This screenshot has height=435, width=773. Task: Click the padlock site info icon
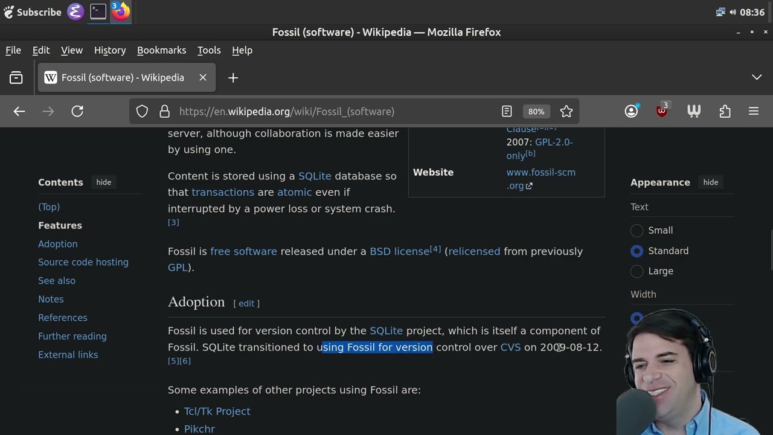tap(164, 111)
